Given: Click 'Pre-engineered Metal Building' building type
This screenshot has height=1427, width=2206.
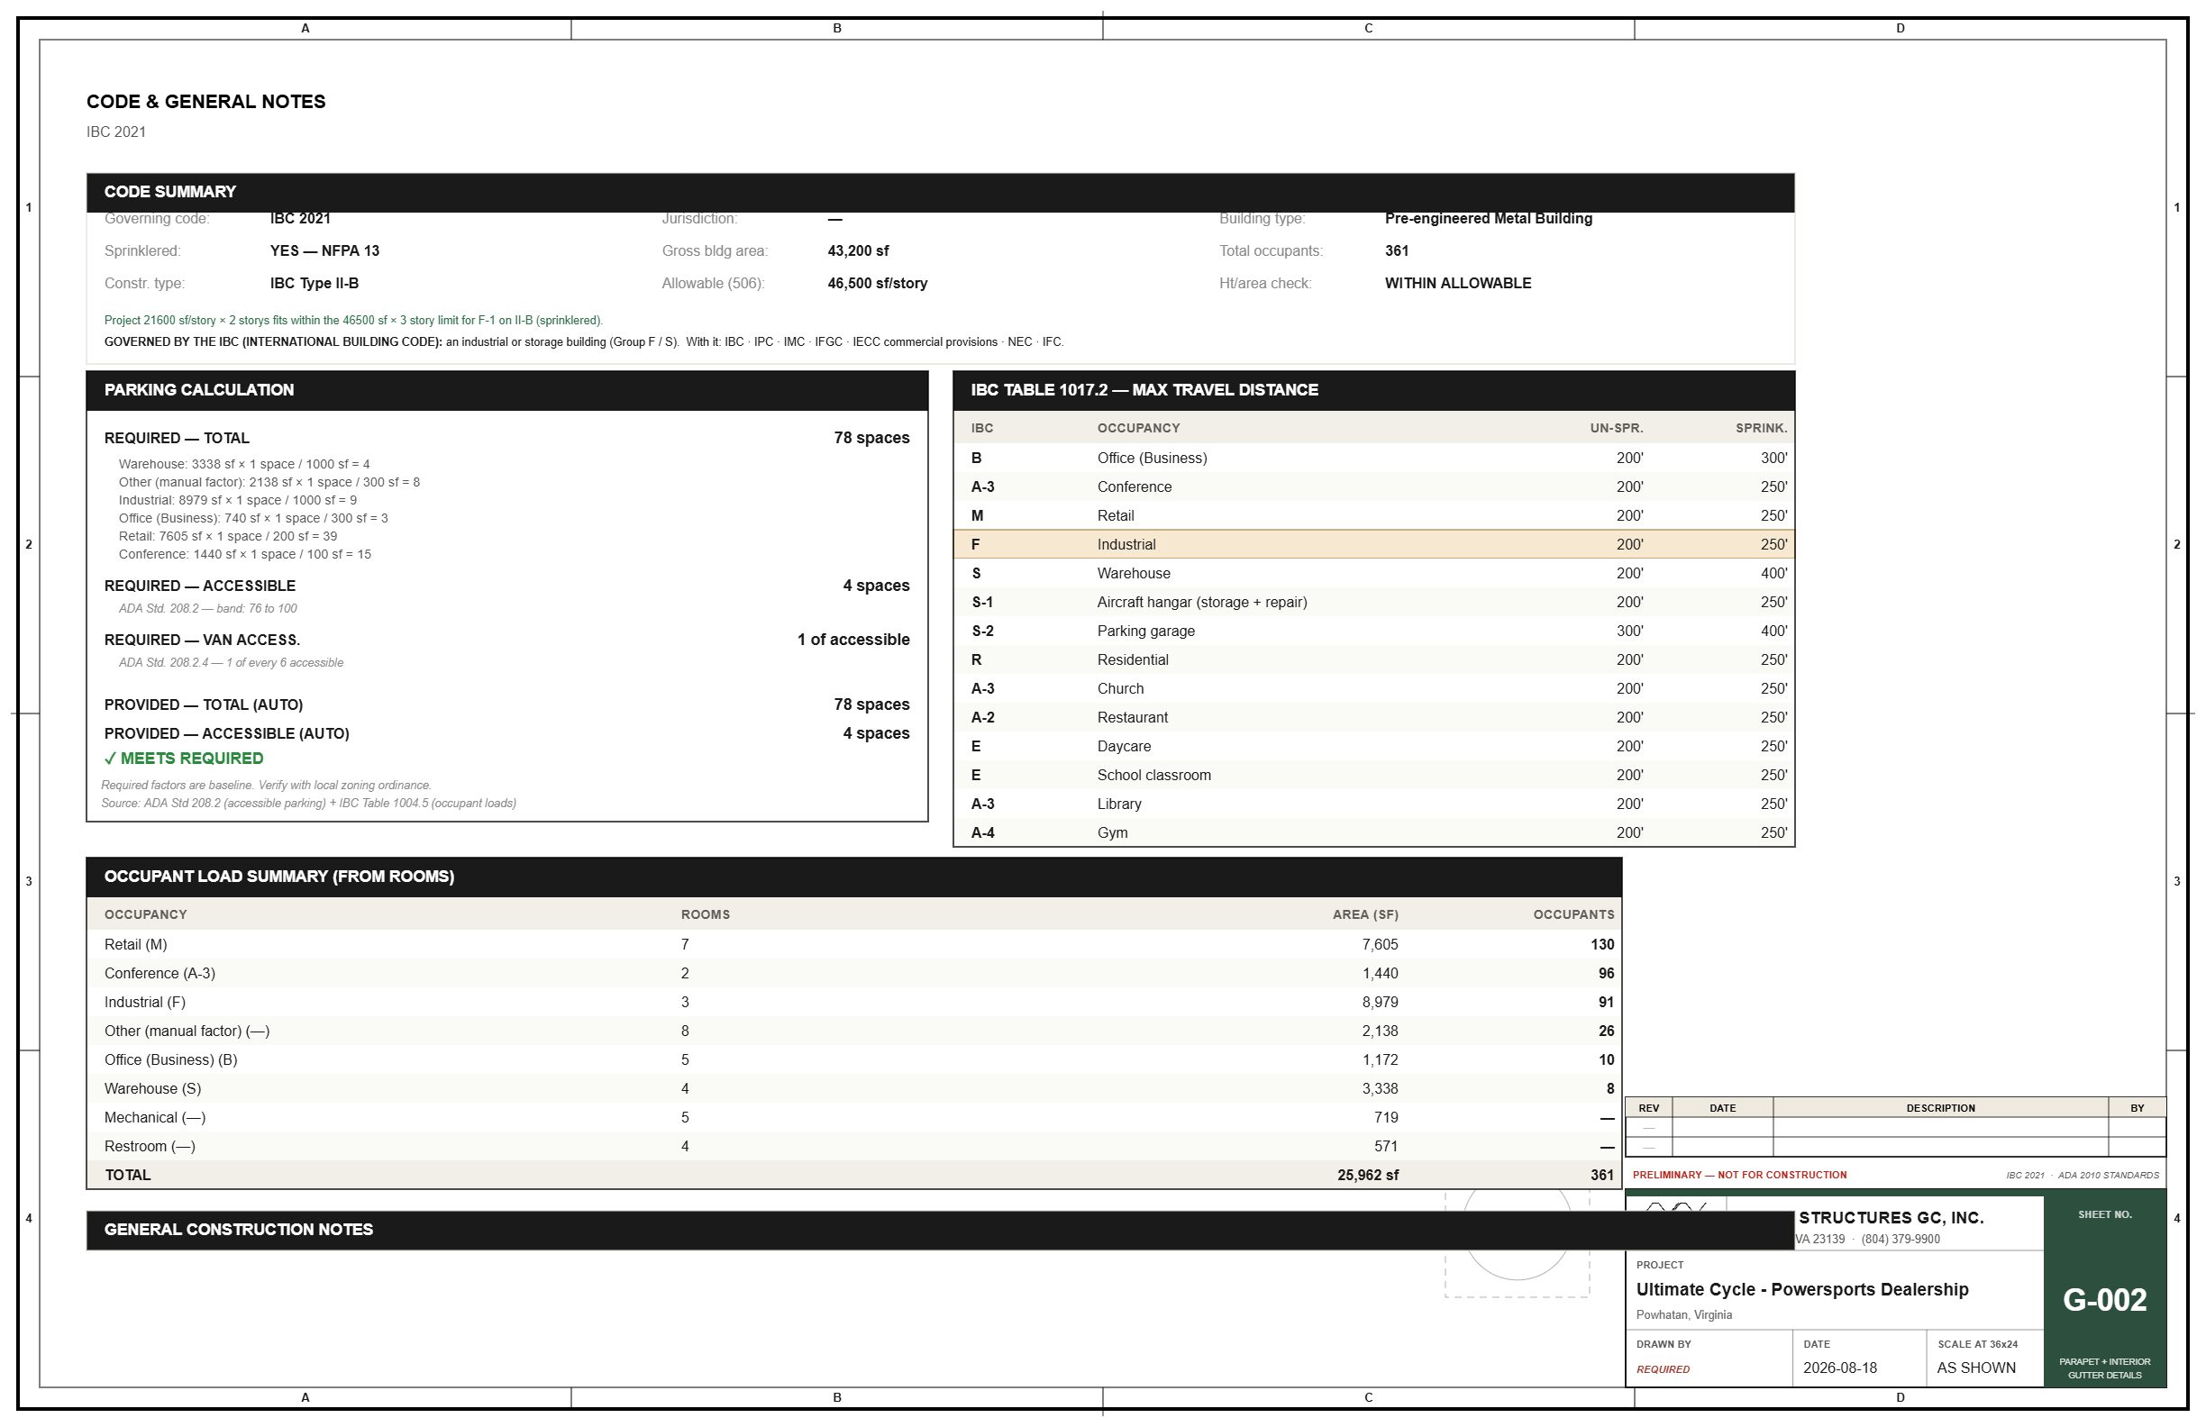Looking at the screenshot, I should tap(1488, 219).
